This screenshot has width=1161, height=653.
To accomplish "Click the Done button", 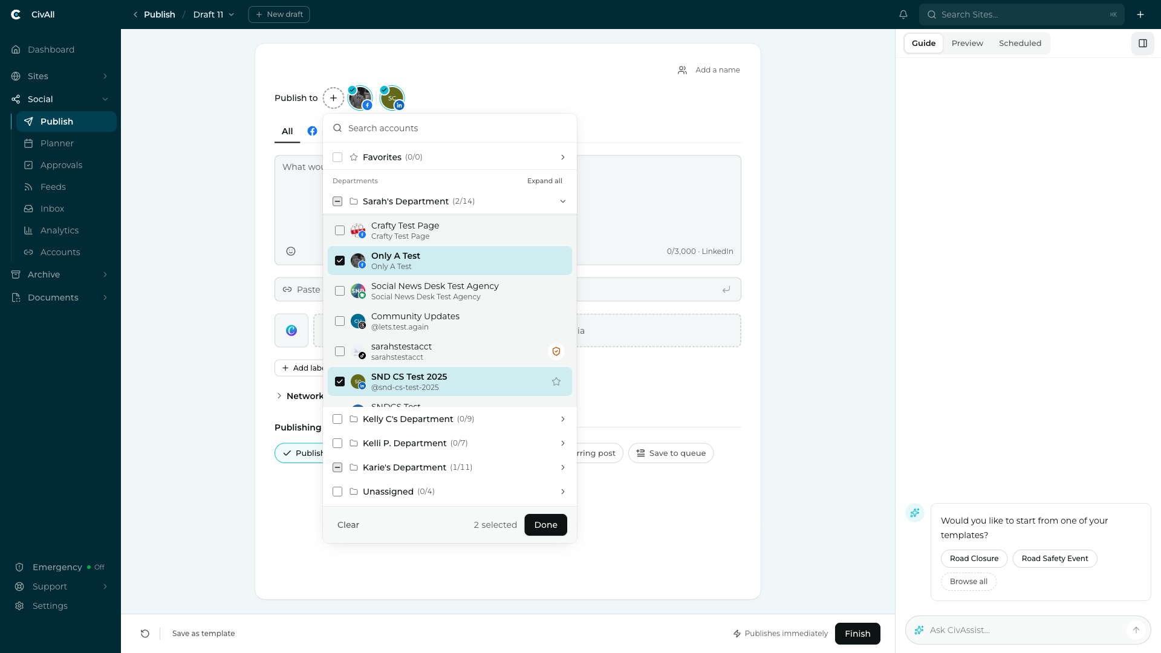I will pyautogui.click(x=545, y=525).
